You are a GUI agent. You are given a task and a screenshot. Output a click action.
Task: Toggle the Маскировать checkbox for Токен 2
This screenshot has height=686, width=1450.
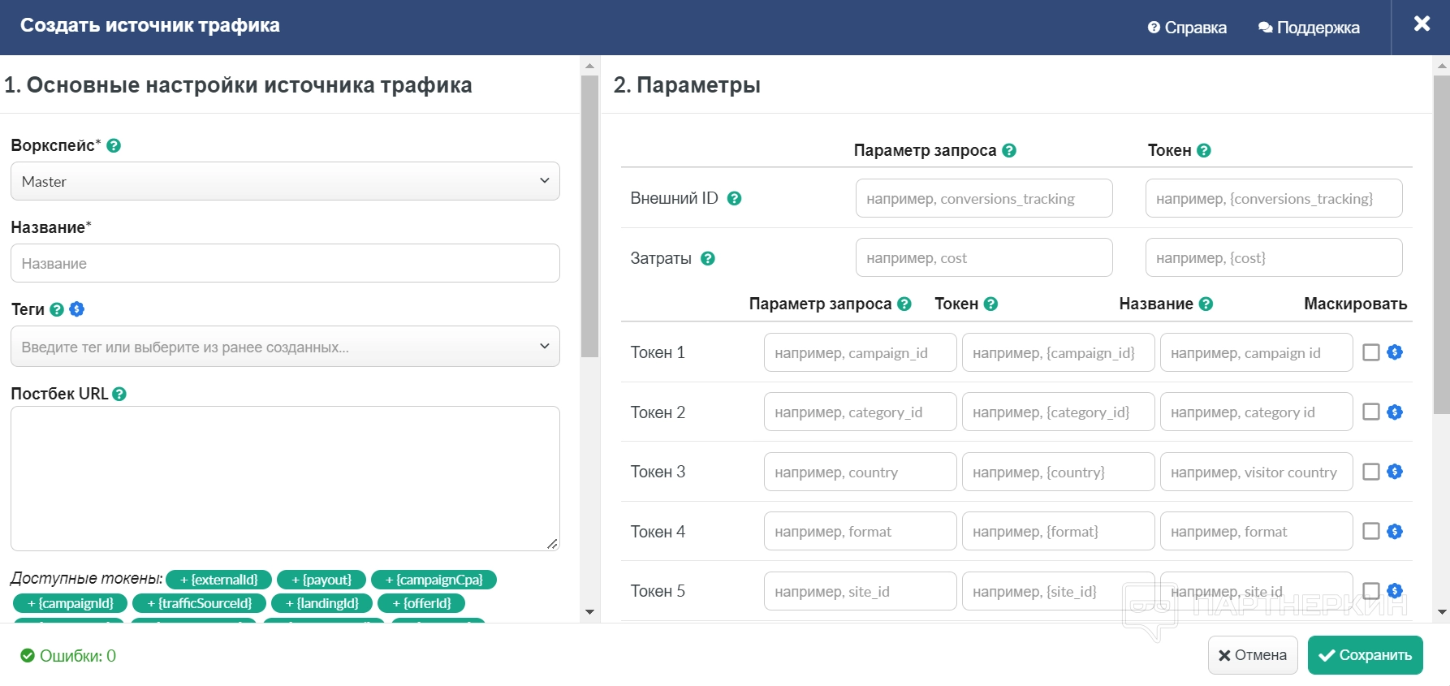click(x=1371, y=412)
